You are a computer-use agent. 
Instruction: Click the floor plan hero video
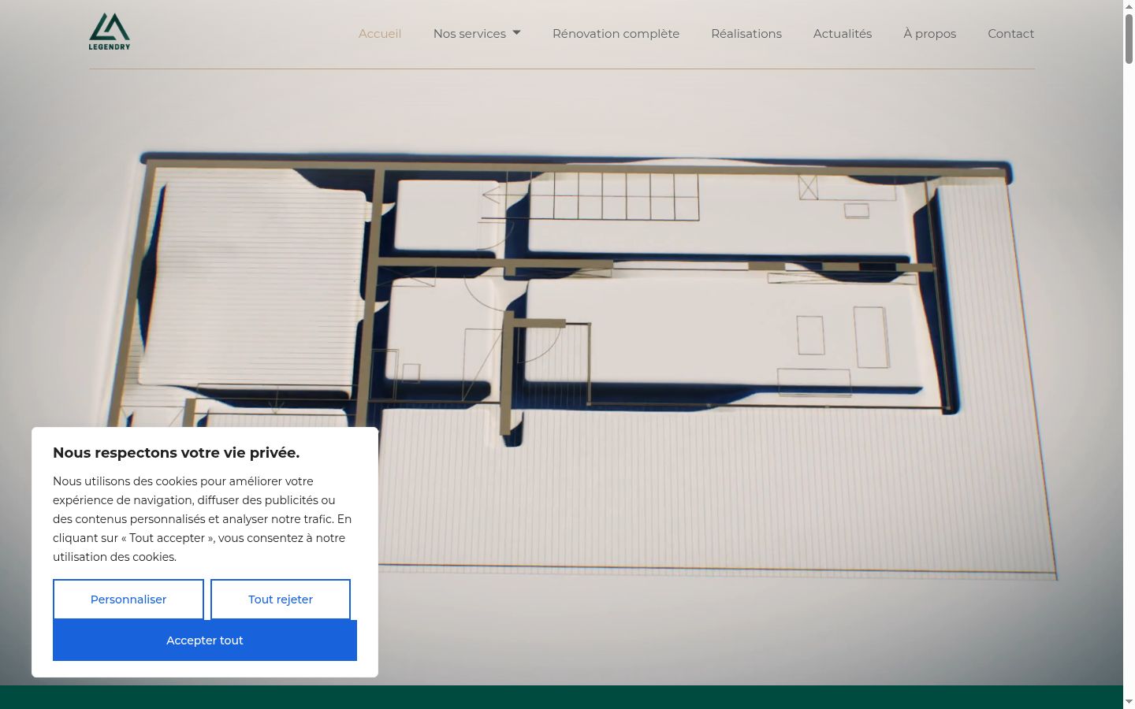[x=561, y=343]
